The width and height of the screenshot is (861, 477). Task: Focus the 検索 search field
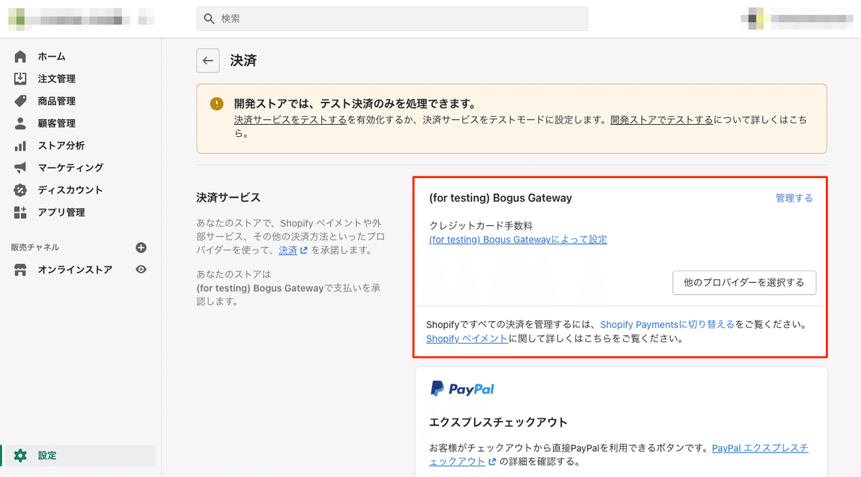392,19
